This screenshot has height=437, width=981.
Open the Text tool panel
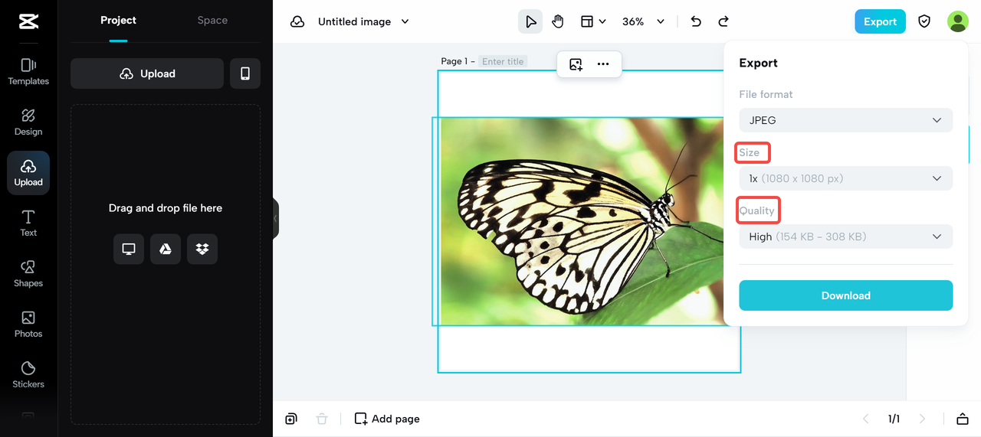point(28,223)
